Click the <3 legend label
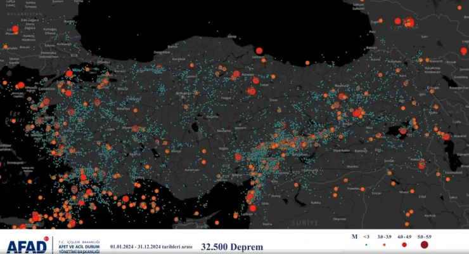469x254 pixels. click(x=366, y=236)
